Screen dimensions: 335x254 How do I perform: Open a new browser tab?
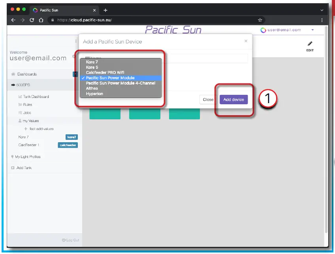tap(105, 10)
